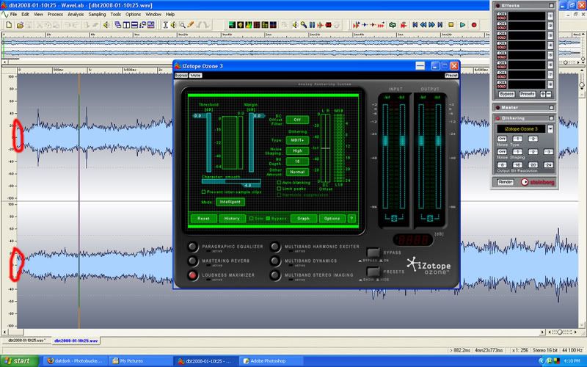Click the Record button in transport toolbar

(x=474, y=25)
